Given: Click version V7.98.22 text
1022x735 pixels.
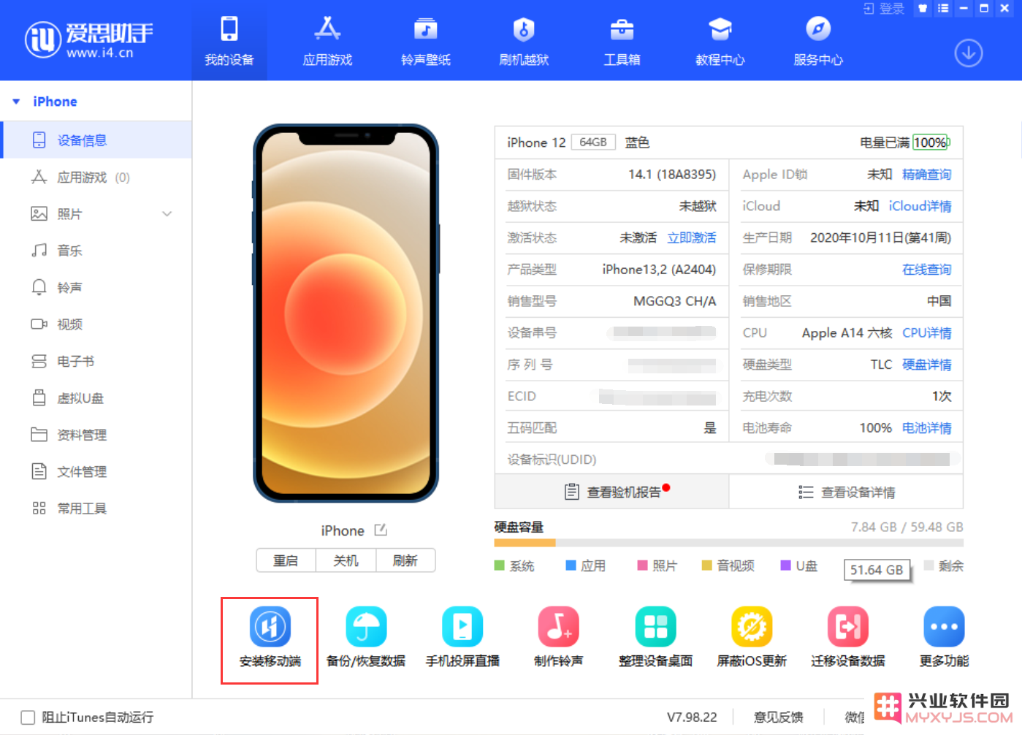Looking at the screenshot, I should [x=692, y=717].
